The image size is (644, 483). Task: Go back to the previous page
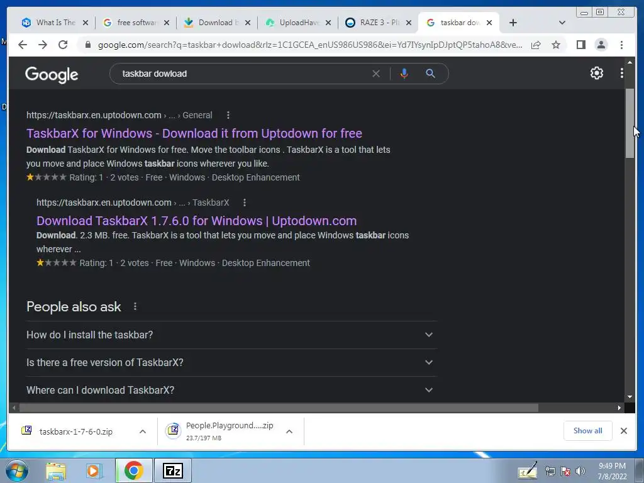click(x=23, y=45)
